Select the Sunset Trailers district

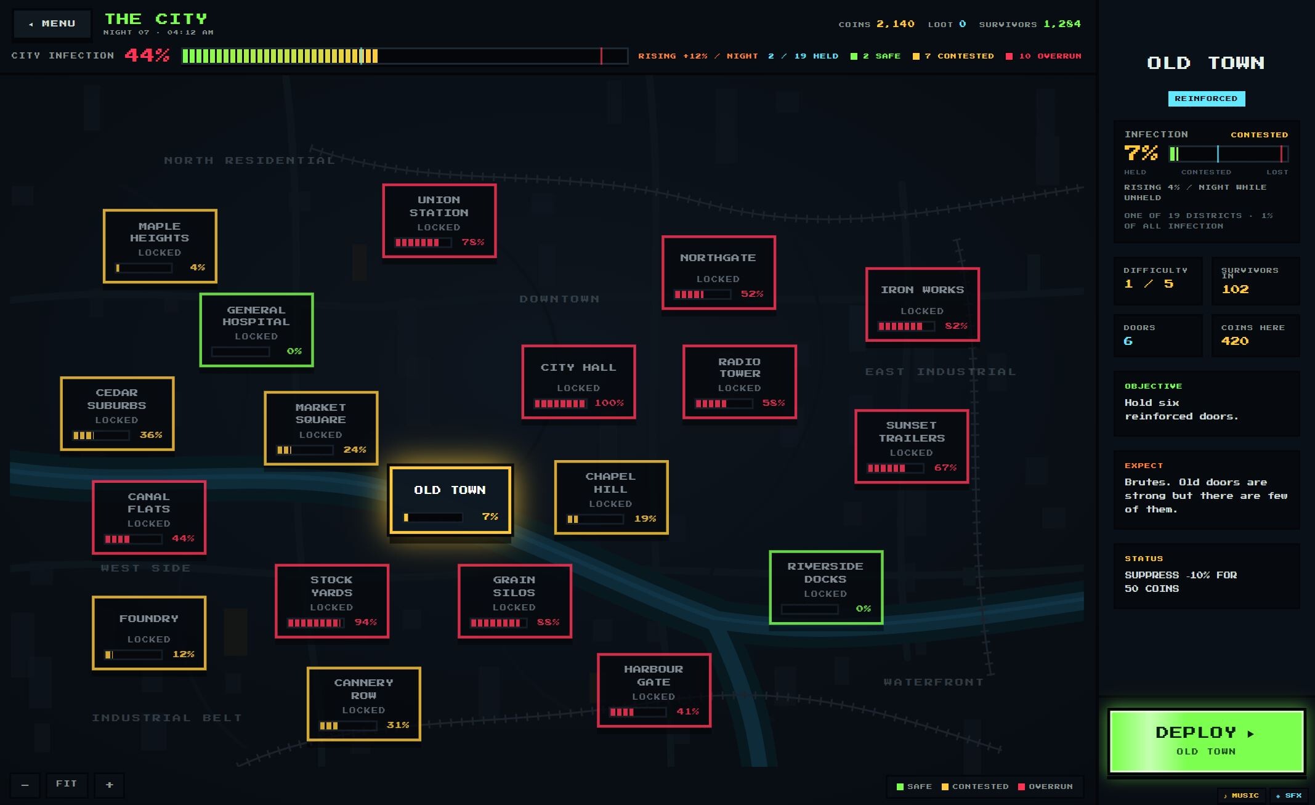click(912, 447)
